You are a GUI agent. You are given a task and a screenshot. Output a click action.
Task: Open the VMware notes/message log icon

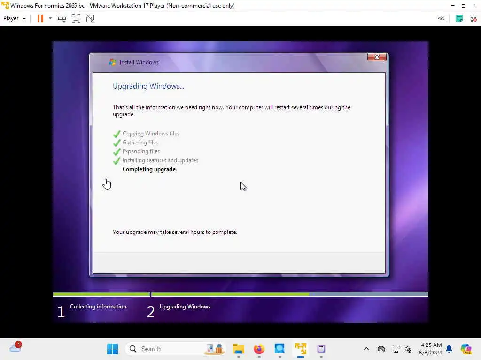[x=459, y=18]
